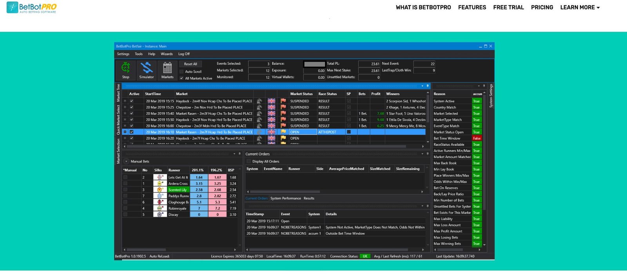Viewport: 627px width, 274px height.
Task: Pin the Reason panel
Action: click(x=484, y=86)
